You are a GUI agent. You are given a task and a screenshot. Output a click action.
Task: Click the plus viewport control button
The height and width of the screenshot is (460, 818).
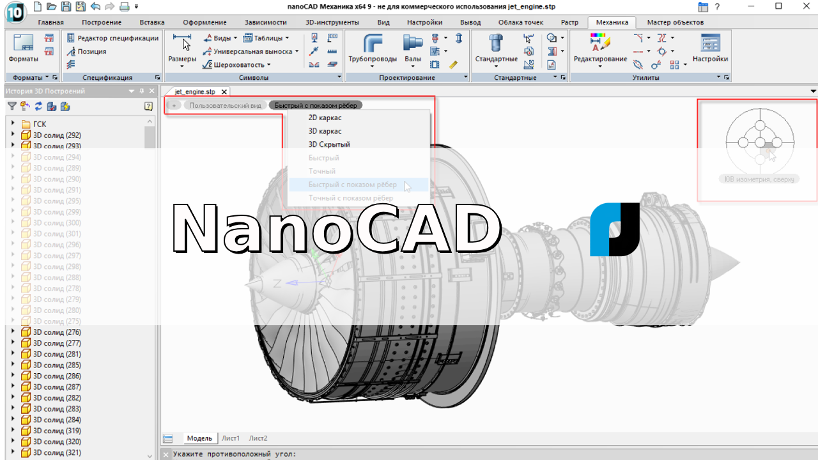174,105
